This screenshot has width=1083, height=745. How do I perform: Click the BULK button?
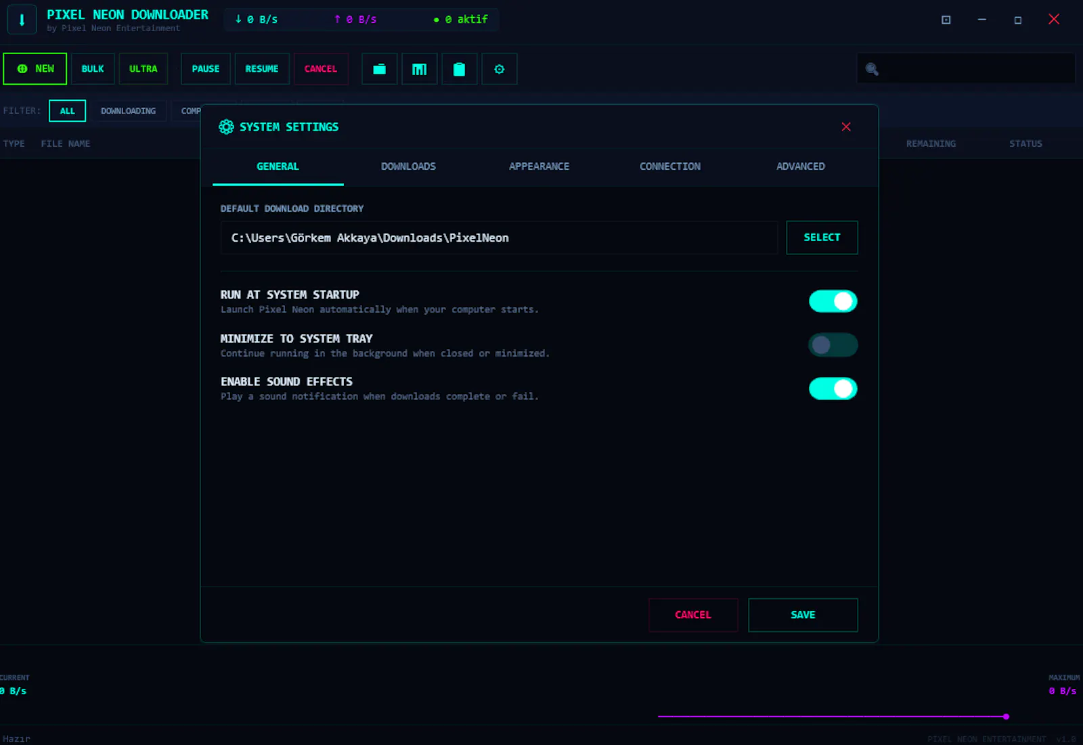point(93,69)
